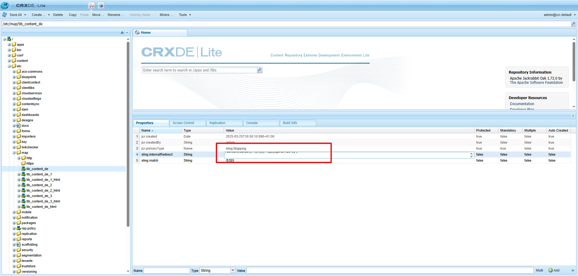Open the Documentation link
The width and height of the screenshot is (578, 276).
[x=522, y=104]
